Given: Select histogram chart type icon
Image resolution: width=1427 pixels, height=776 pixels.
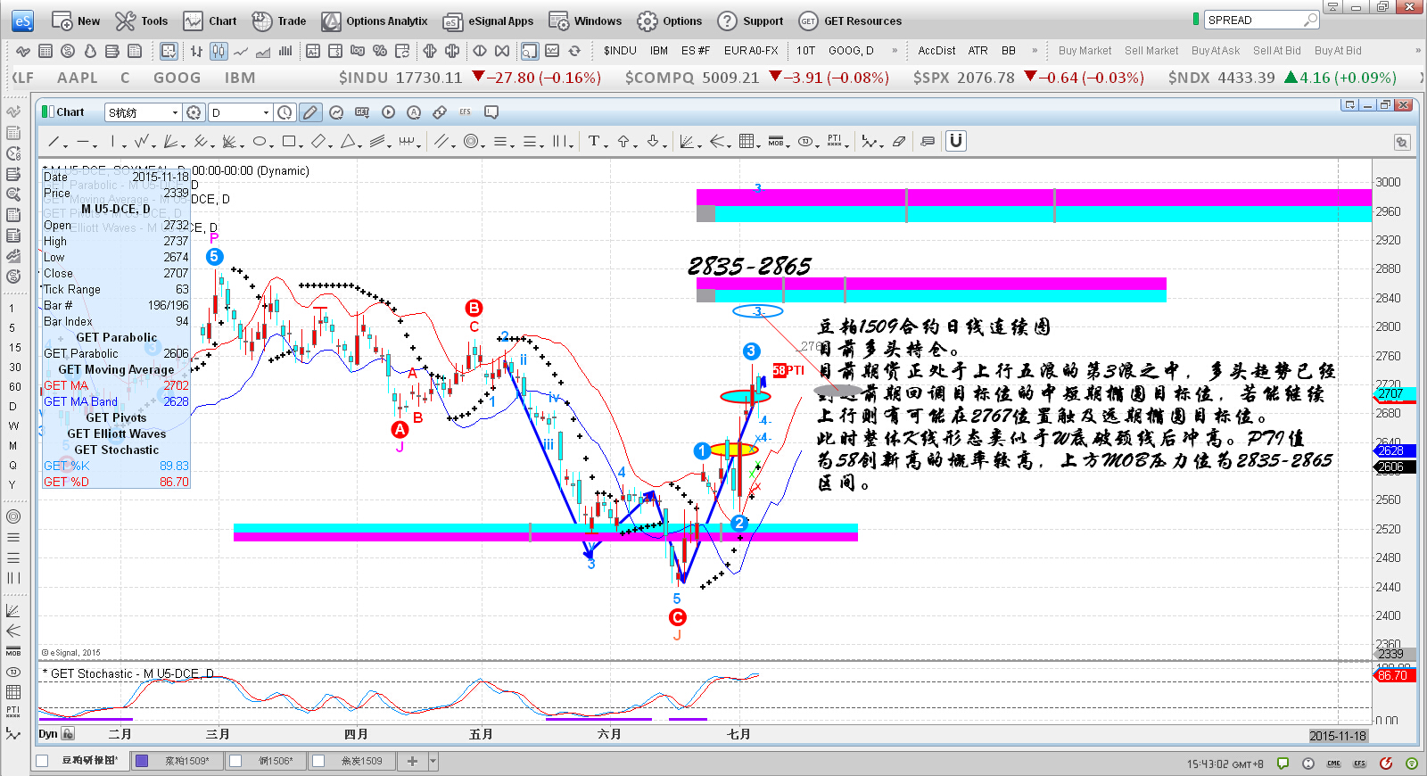Looking at the screenshot, I should click(285, 51).
